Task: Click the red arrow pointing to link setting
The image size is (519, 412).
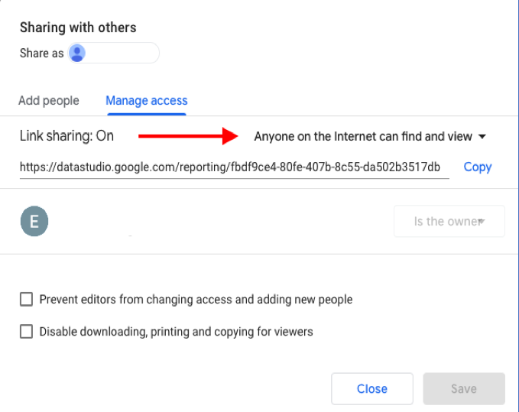Action: tap(188, 136)
